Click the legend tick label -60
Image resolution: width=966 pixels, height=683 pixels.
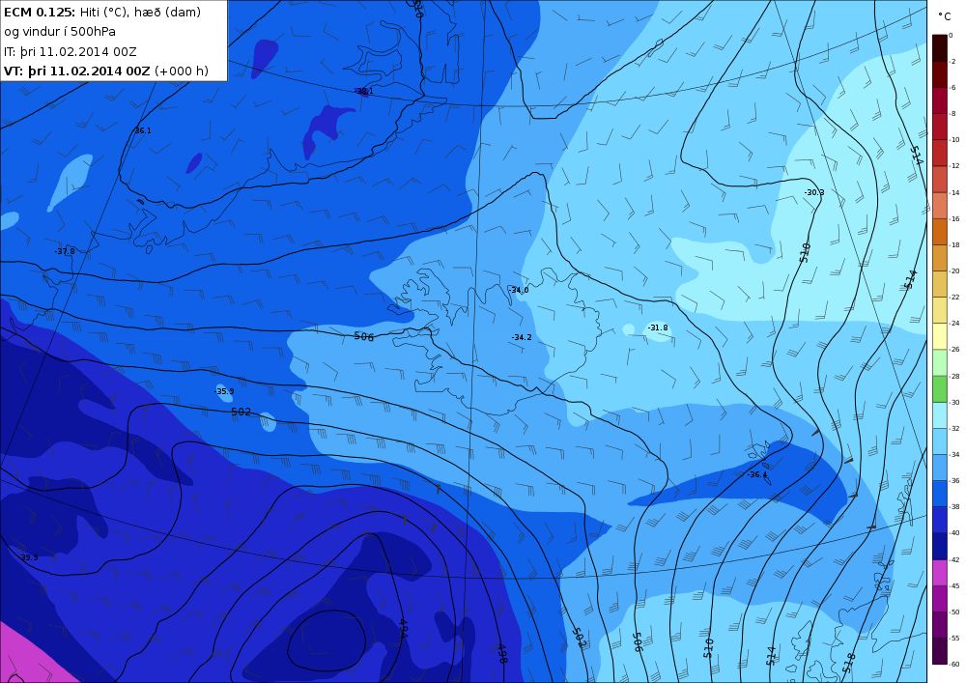coord(954,664)
